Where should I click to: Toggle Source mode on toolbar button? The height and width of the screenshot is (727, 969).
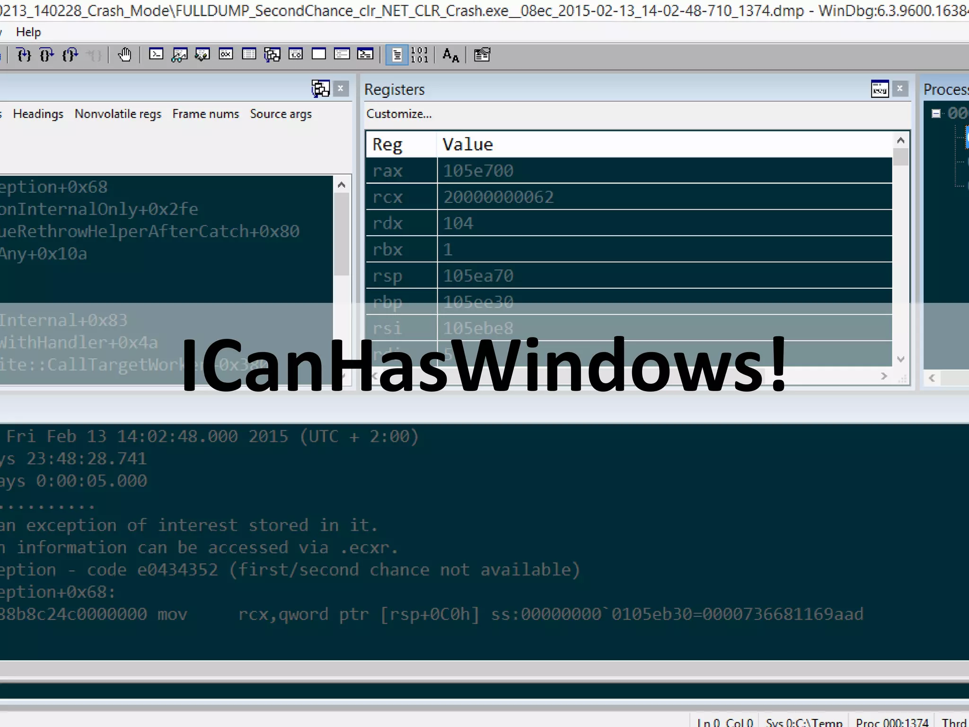[x=396, y=55]
